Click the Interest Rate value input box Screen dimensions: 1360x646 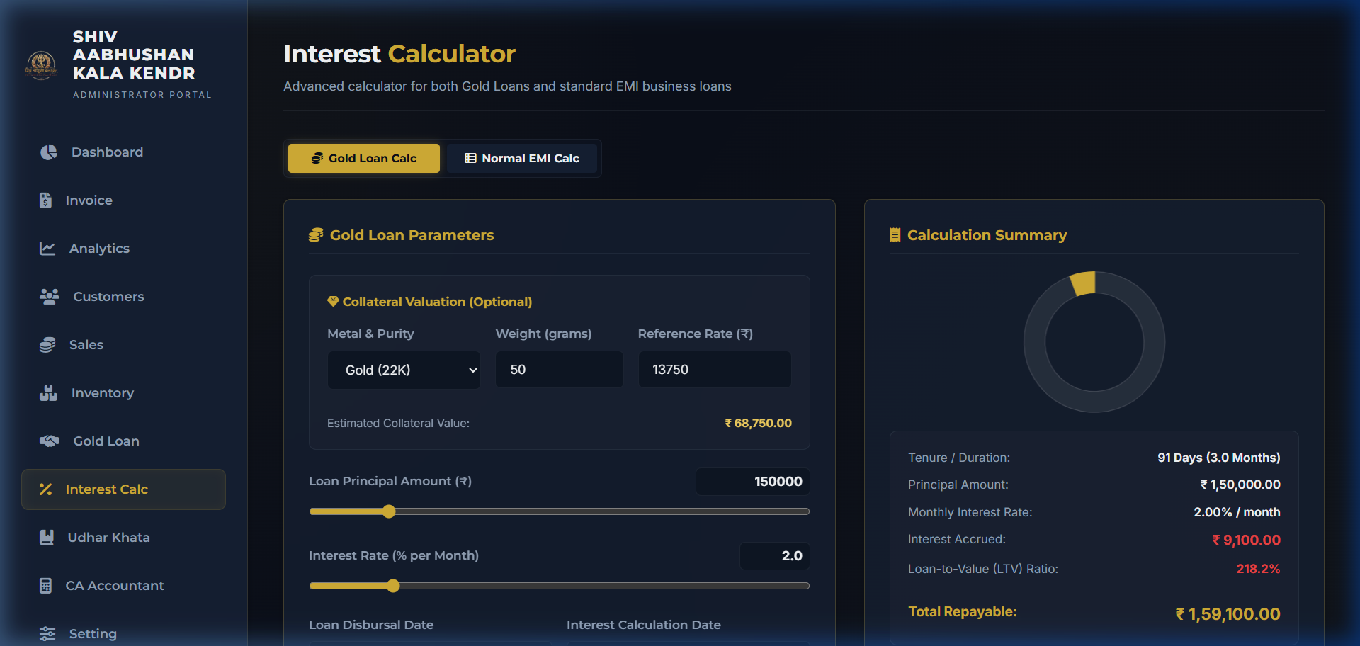tap(775, 556)
